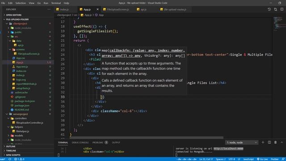Click Prettier in the status bar

pyautogui.click(x=274, y=159)
